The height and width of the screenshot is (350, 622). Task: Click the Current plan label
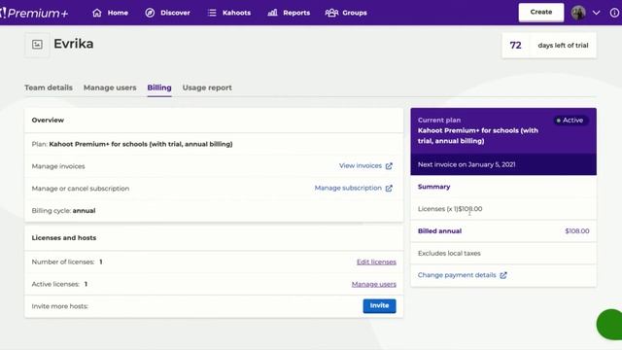(x=439, y=120)
